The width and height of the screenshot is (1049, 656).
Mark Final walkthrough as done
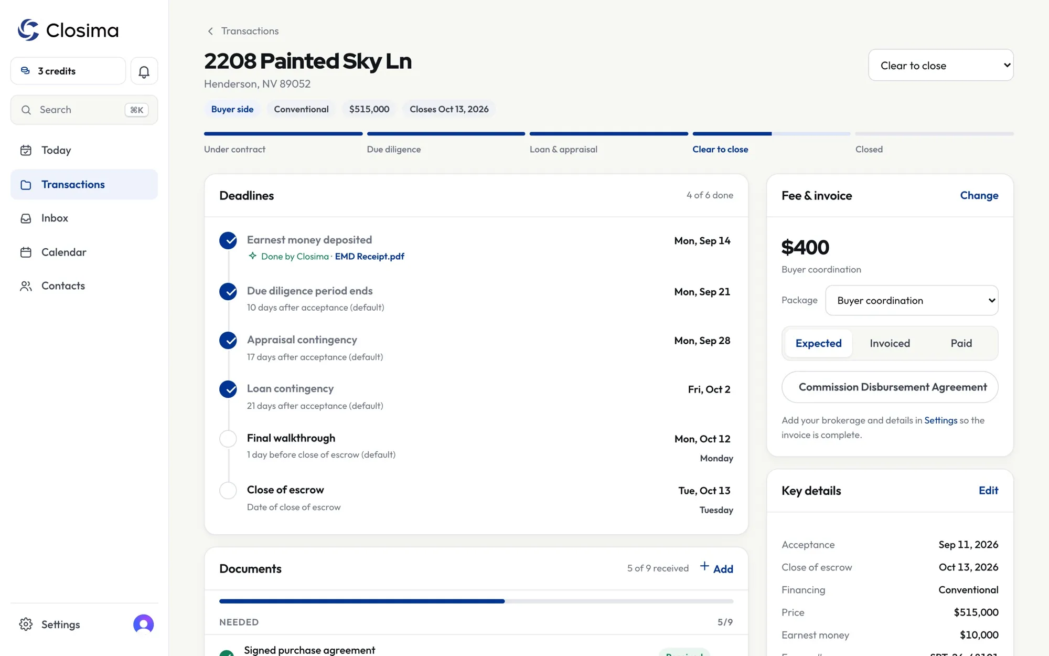[x=228, y=439]
